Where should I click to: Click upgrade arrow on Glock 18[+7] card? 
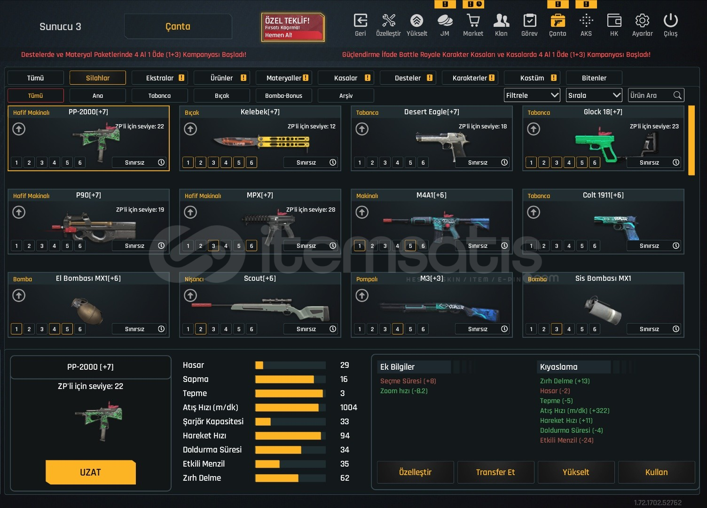click(534, 129)
